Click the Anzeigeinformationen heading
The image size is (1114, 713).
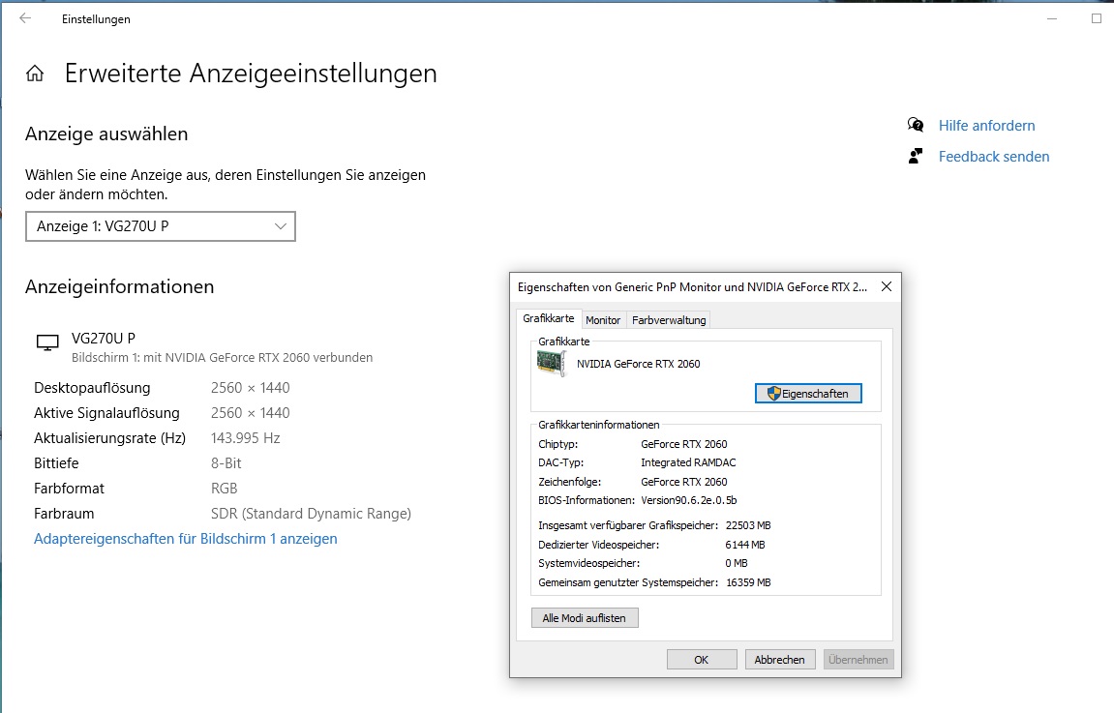coord(119,287)
